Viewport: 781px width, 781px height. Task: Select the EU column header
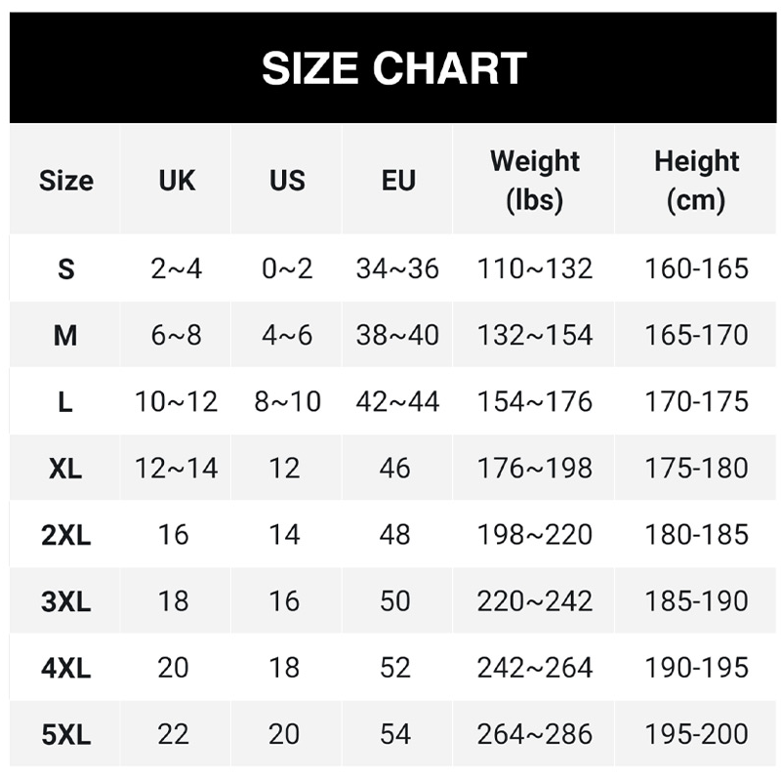(398, 181)
